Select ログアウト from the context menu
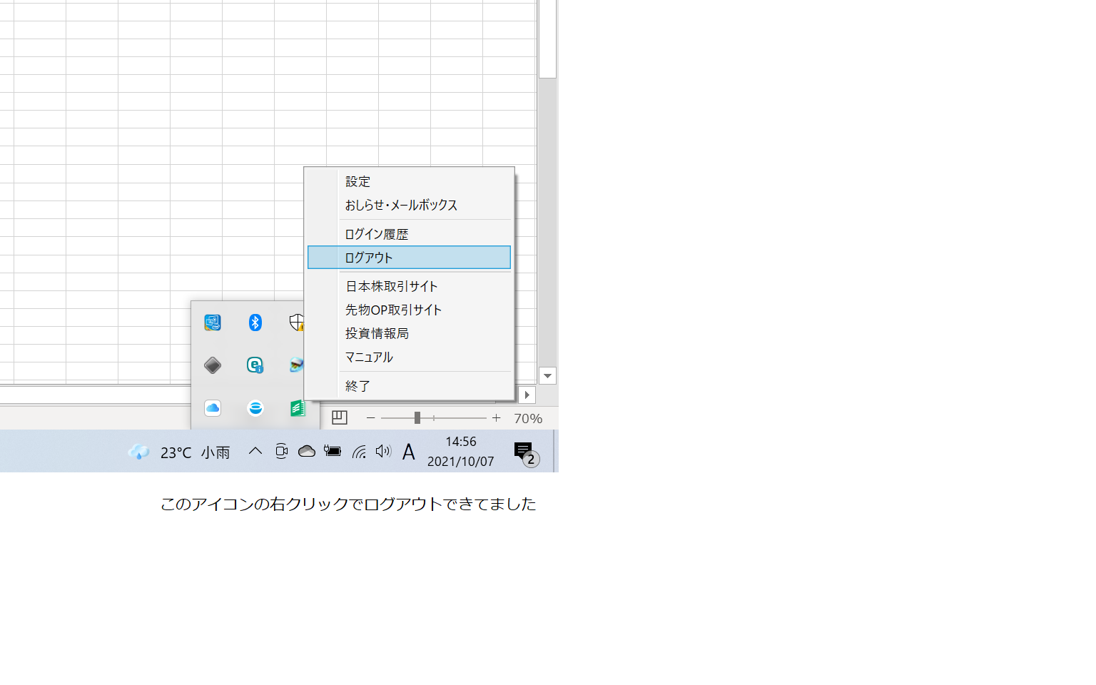Screen dimensions: 1096x685 point(409,258)
